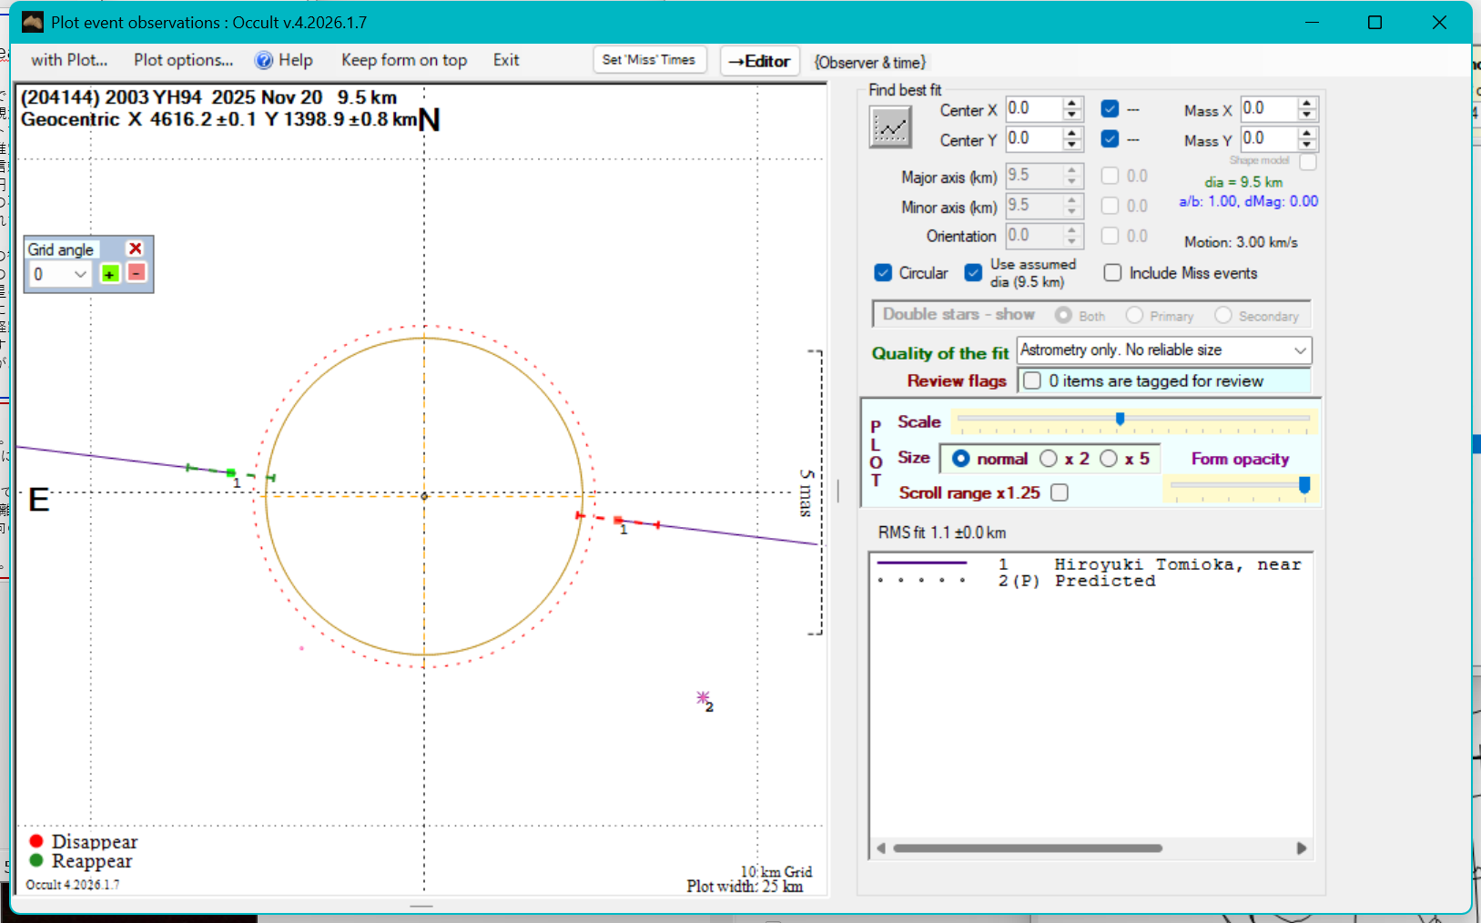The image size is (1481, 923).
Task: Click the Find best fit graph icon
Action: pyautogui.click(x=889, y=127)
